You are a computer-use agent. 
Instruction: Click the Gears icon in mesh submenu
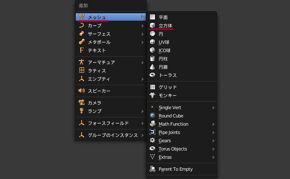click(x=152, y=141)
